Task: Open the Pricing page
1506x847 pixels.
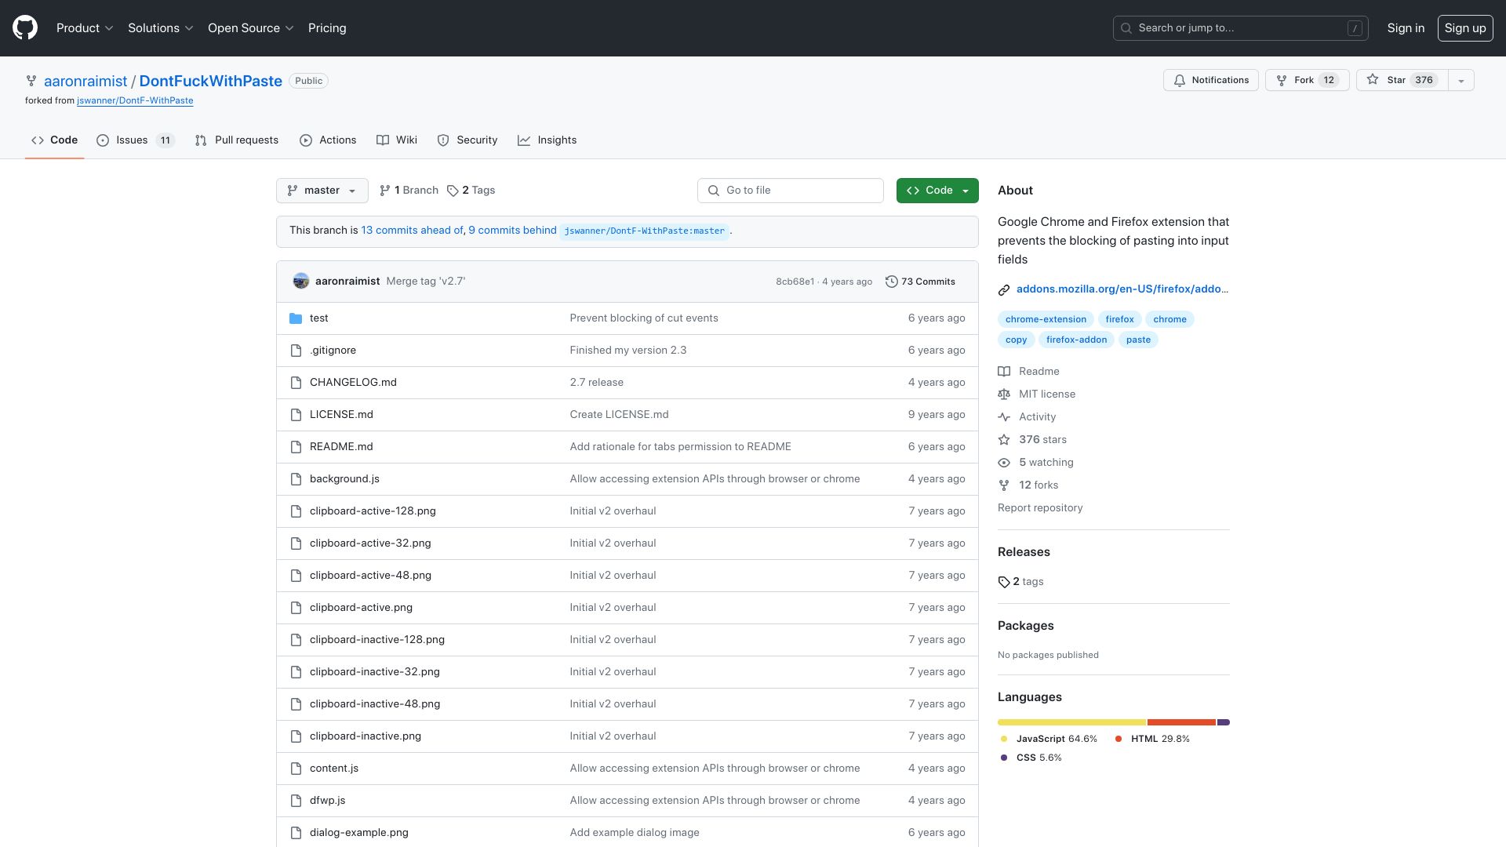Action: coord(327,28)
